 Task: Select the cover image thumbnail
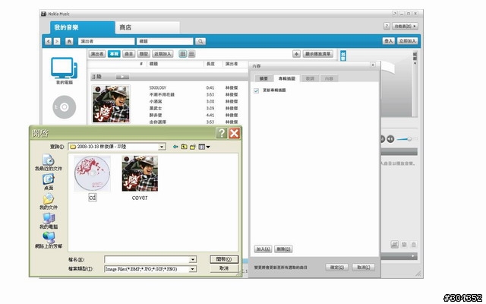[140, 174]
